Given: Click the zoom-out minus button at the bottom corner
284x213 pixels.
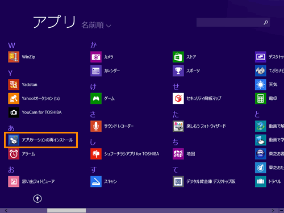Looking at the screenshot, I should 282,211.
